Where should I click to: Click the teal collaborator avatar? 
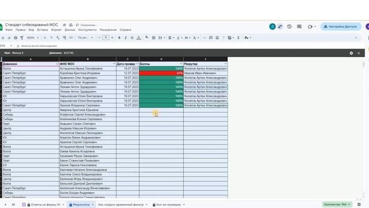[272, 27]
